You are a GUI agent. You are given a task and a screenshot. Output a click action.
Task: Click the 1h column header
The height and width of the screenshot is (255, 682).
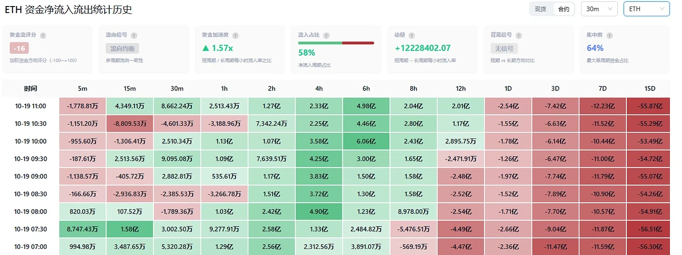click(224, 89)
